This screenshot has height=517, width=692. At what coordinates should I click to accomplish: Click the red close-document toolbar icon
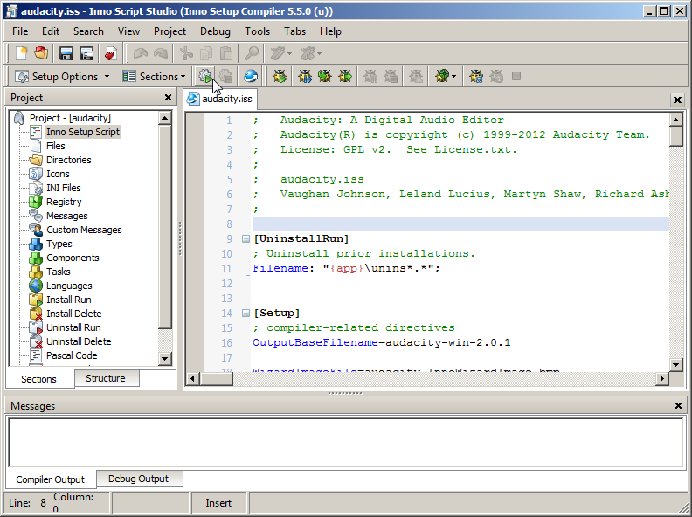[x=110, y=54]
